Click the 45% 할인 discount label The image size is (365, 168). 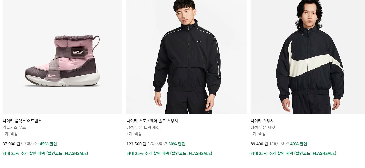(48, 144)
